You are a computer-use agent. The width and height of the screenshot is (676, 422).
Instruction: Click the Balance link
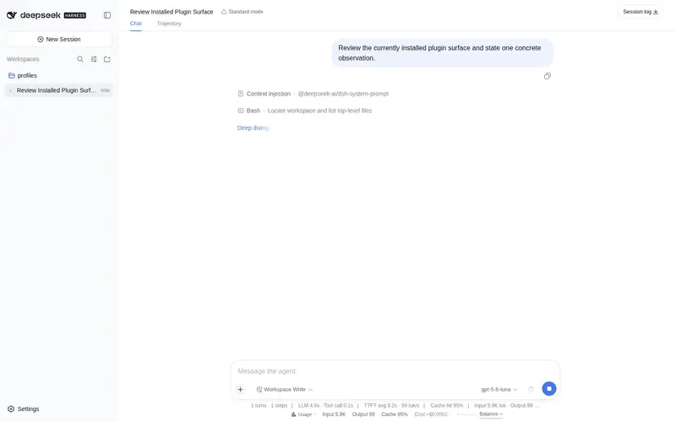pos(491,414)
